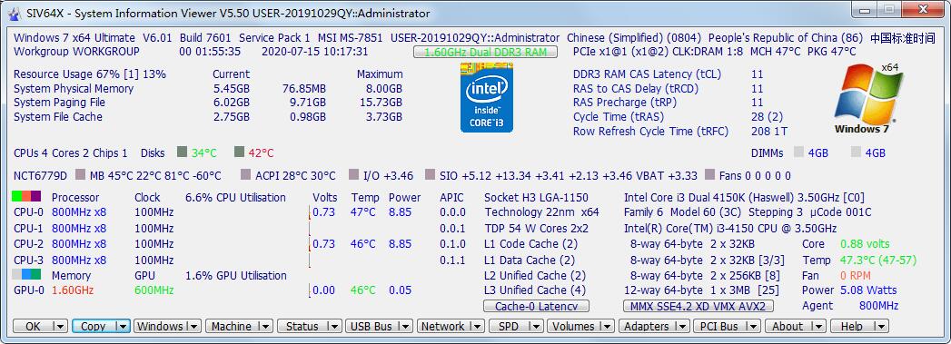The image size is (951, 344).
Task: Click the Windows 7 x64 logo
Action: [x=861, y=98]
